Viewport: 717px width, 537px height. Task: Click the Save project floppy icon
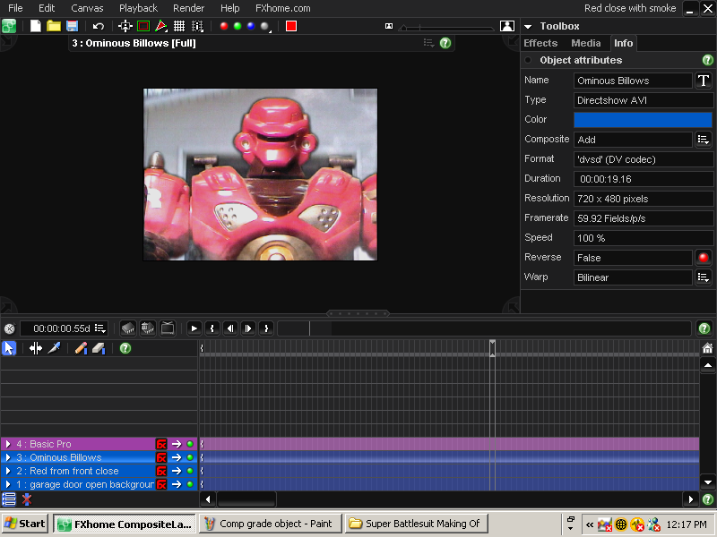pyautogui.click(x=72, y=26)
